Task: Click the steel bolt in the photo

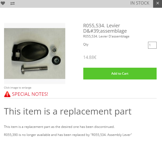Action: pyautogui.click(x=34, y=69)
